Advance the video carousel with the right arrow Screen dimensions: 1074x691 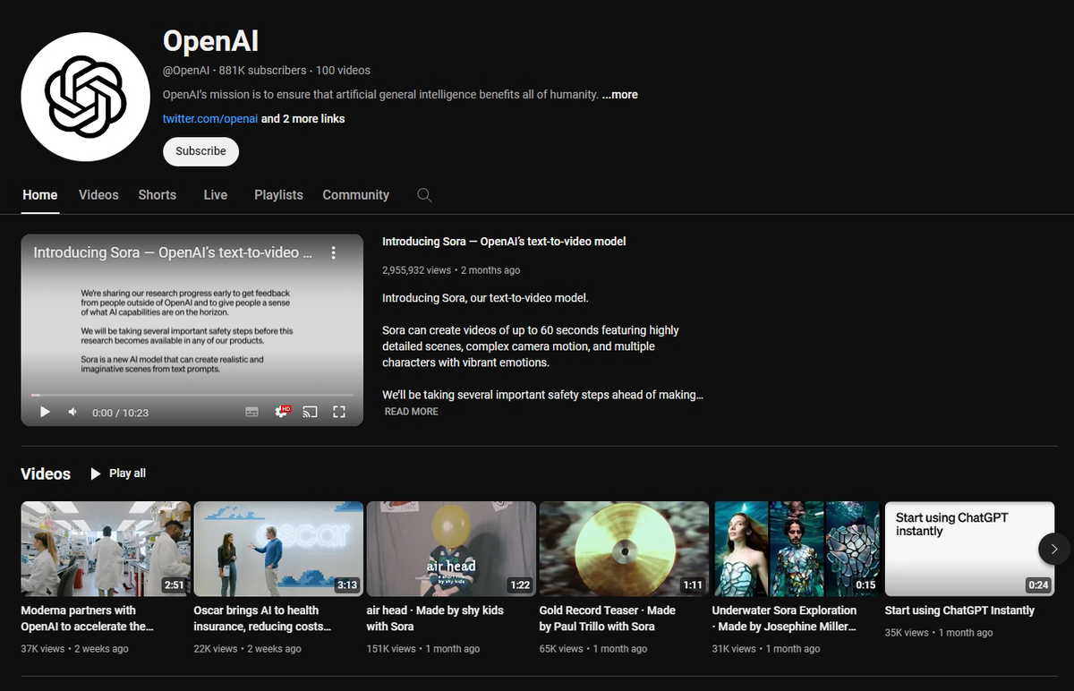click(1053, 549)
